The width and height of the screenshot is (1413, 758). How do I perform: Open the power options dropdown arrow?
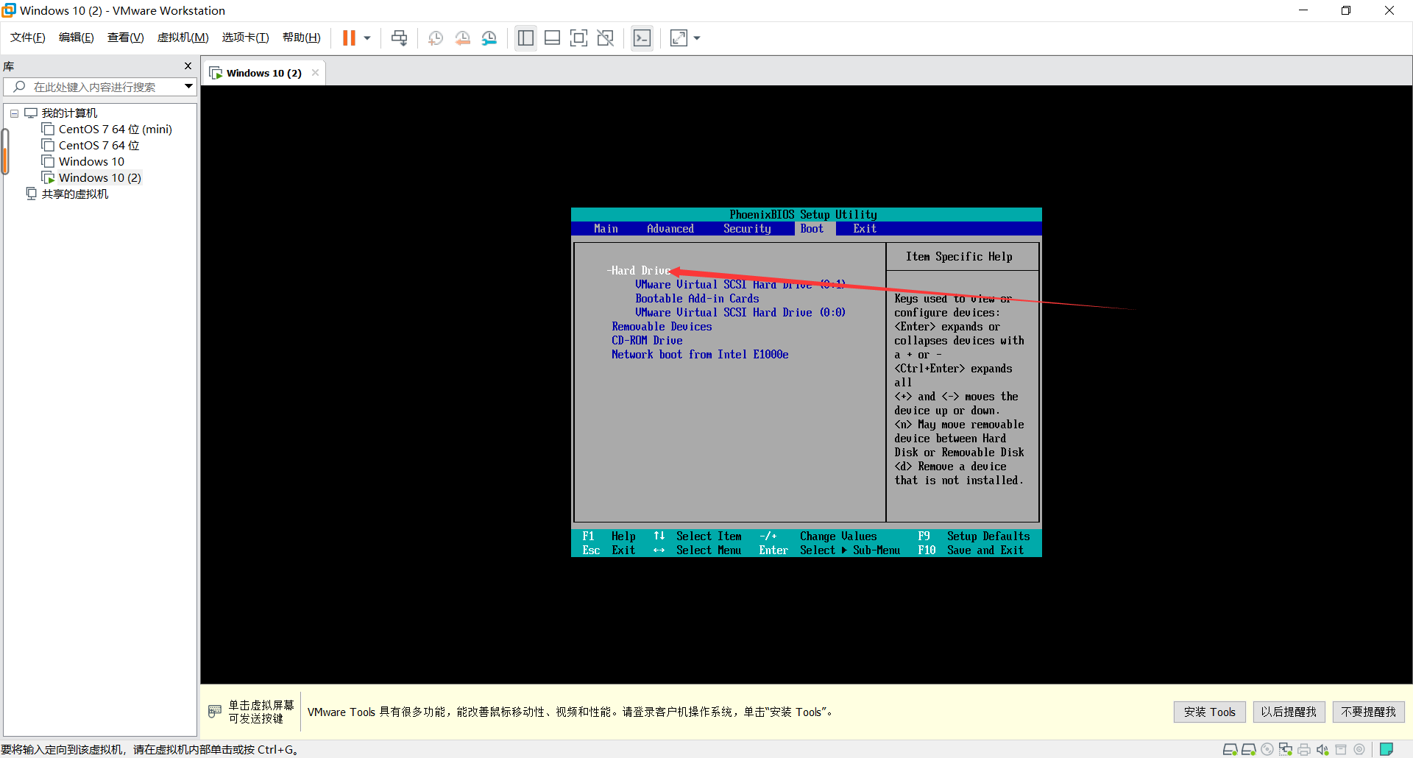click(367, 38)
